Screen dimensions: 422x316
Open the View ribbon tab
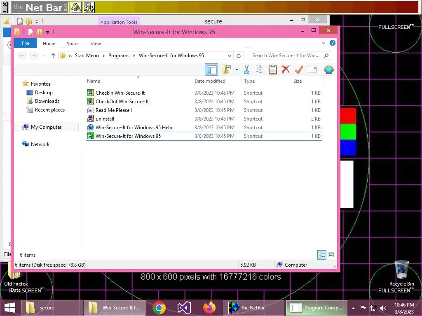[96, 44]
